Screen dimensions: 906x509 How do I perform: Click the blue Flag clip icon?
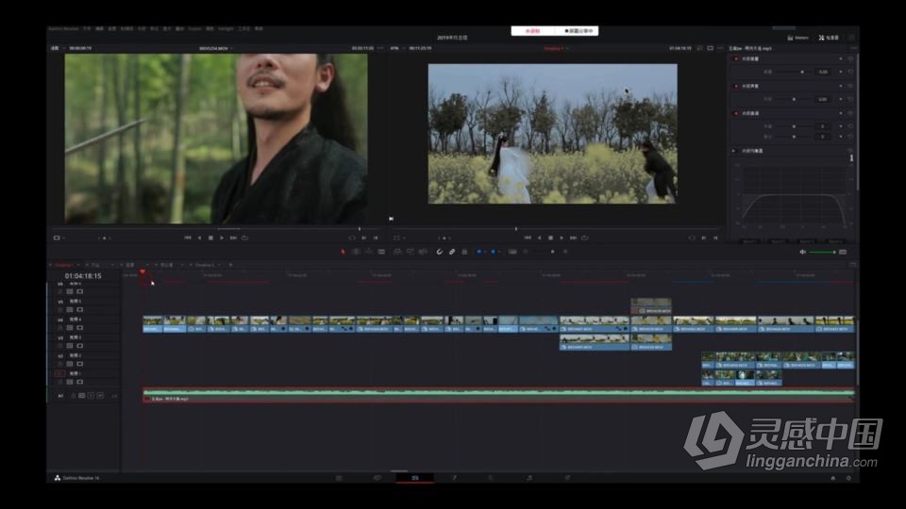pyautogui.click(x=479, y=252)
